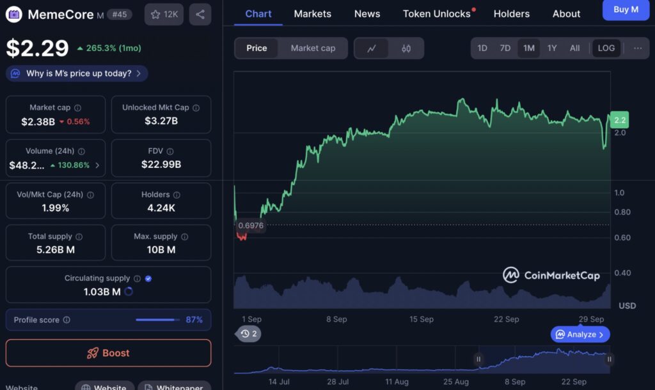Click the CoinMarketCap AI icon in price question
The width and height of the screenshot is (655, 390).
(x=15, y=74)
